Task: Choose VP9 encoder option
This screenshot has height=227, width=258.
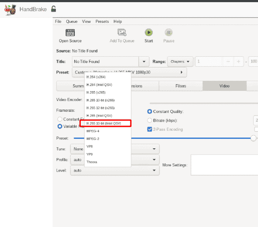Action: [108, 154]
